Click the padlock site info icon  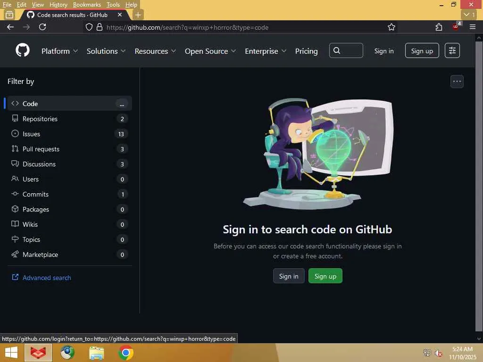pyautogui.click(x=99, y=27)
